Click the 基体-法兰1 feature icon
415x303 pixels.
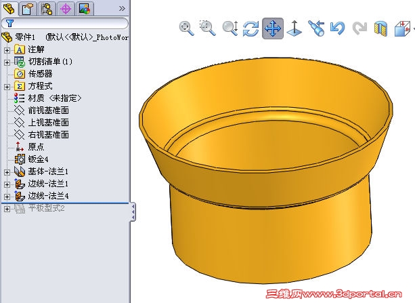point(20,171)
